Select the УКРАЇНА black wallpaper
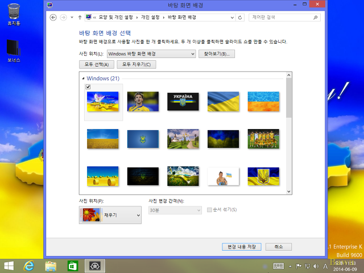Image resolution: width=364 pixels, height=273 pixels. 183,101
